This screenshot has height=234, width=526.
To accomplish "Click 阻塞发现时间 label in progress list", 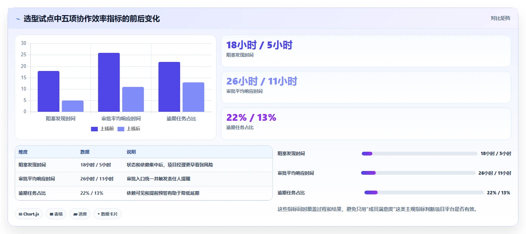I will point(291,154).
